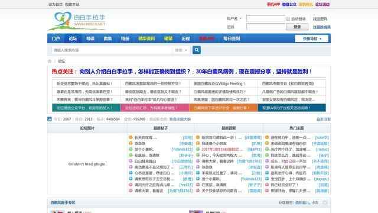Collapse the 白癜风新手专区 section using its toggle icon
Viewport: 378px width, 213px height.
[325, 202]
